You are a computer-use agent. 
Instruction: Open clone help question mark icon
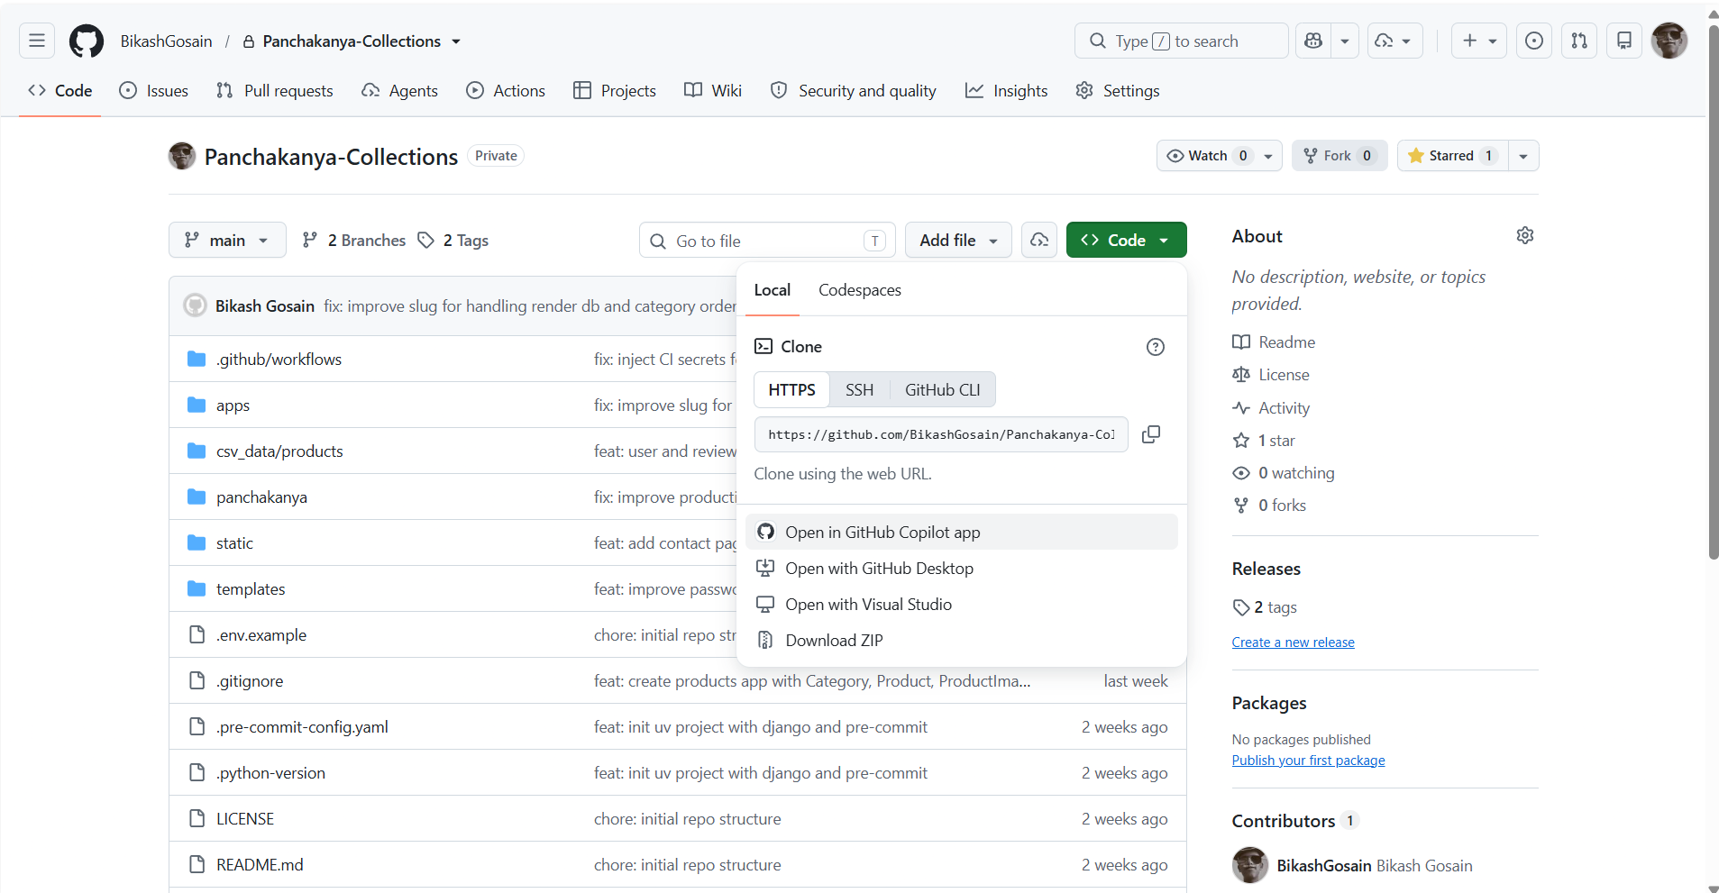(1156, 347)
